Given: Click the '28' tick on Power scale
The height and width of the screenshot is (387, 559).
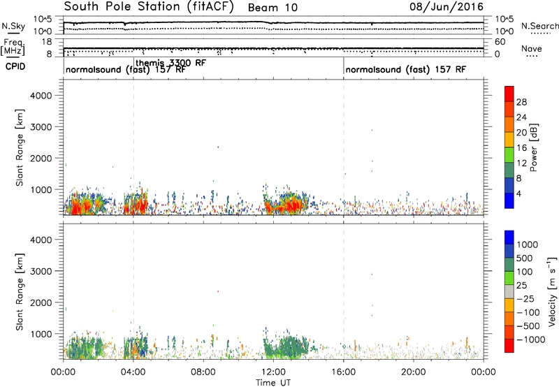Looking at the screenshot, I should 521,102.
